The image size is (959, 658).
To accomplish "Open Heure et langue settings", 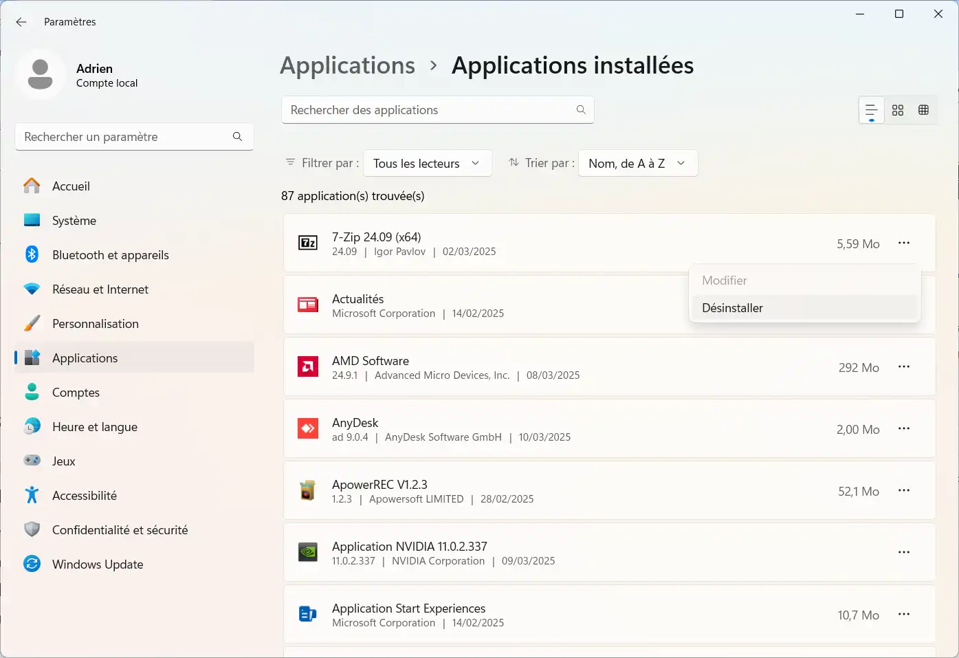I will [x=134, y=427].
